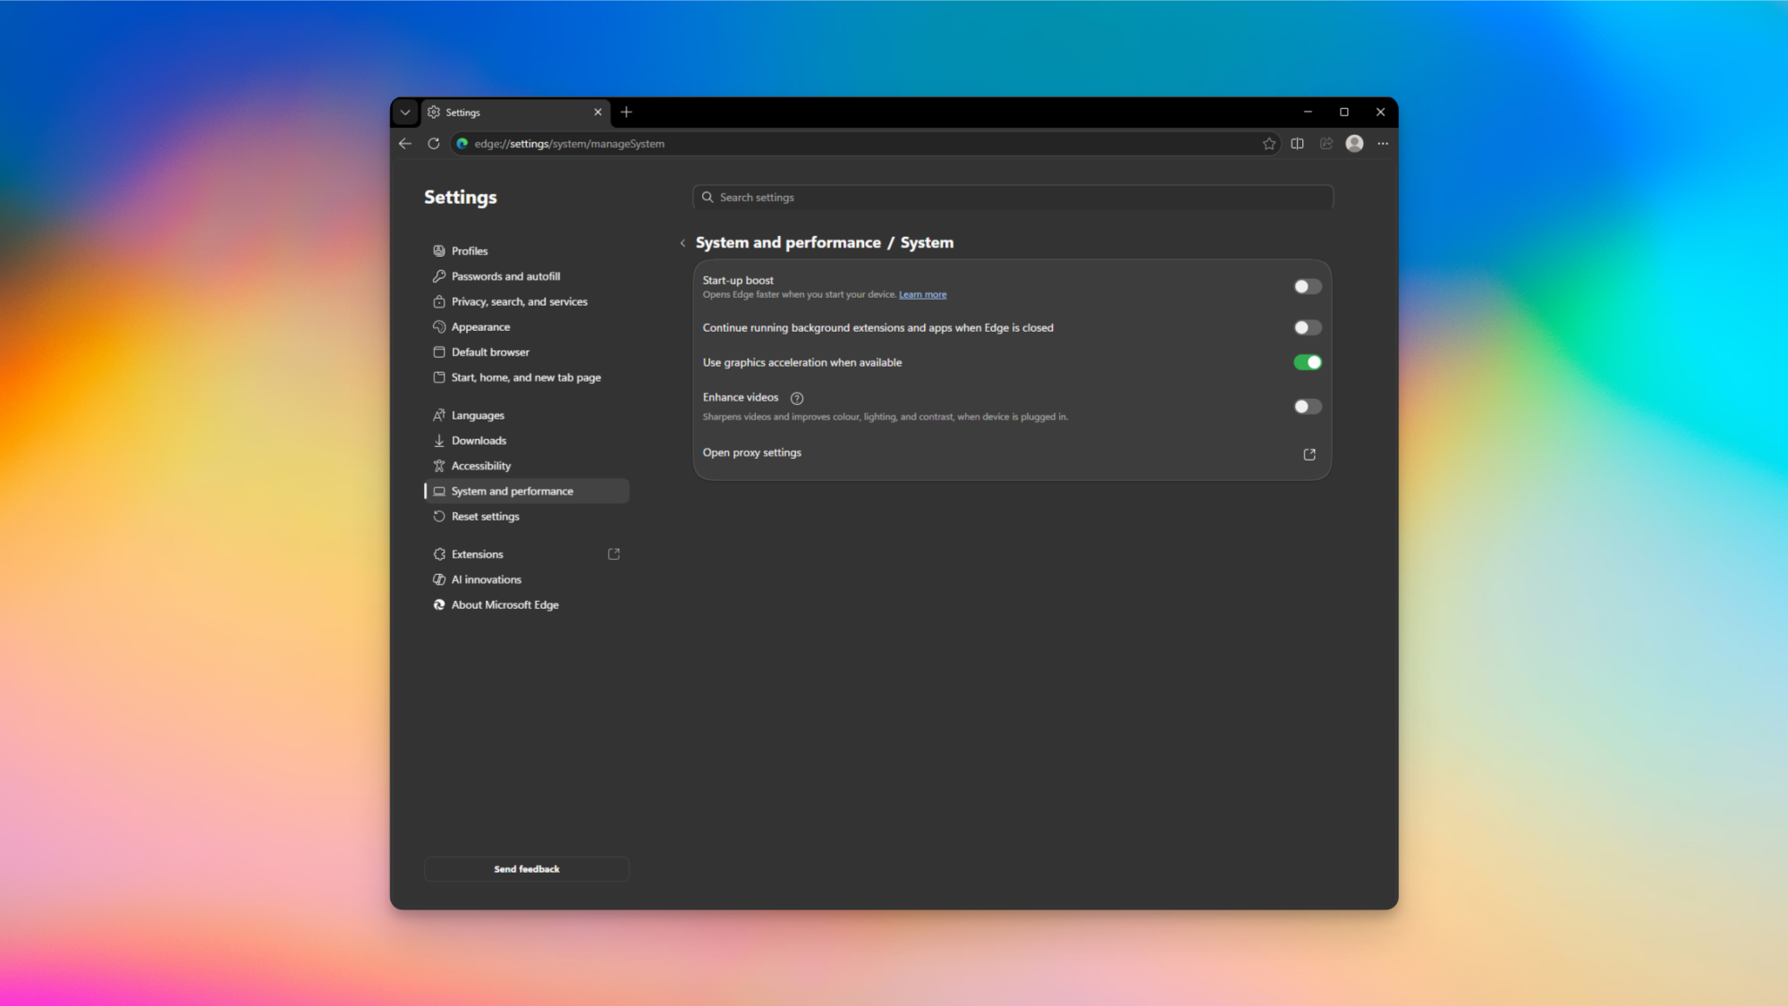Image resolution: width=1788 pixels, height=1006 pixels.
Task: Click the Extensions external link icon
Action: [614, 554]
